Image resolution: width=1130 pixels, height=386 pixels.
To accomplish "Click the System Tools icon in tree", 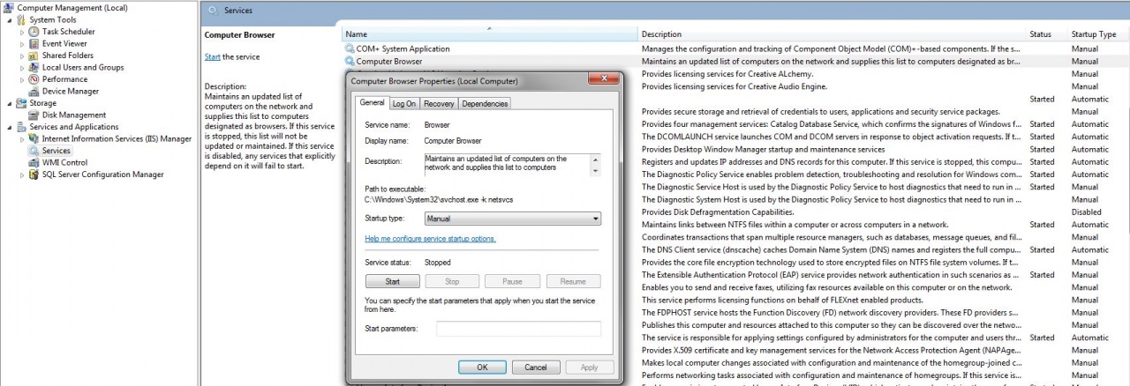I will pos(22,19).
